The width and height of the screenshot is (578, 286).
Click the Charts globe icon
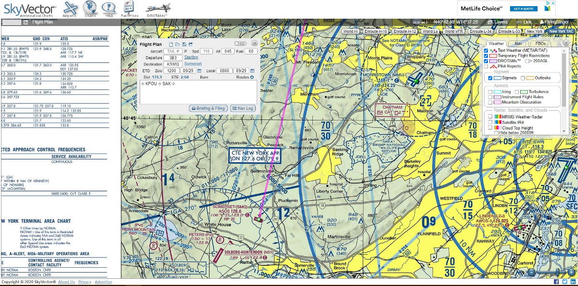click(x=90, y=8)
